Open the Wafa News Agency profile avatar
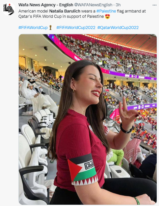Image resolution: width=159 pixels, height=206 pixels. coord(9,9)
